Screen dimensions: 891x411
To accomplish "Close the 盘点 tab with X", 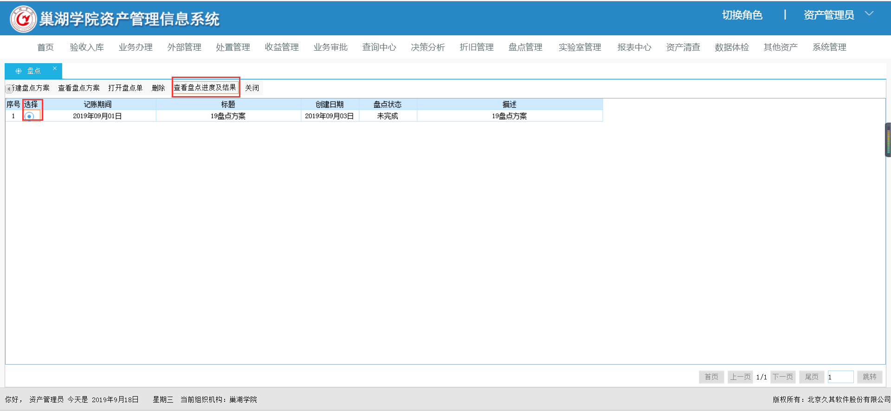I will [55, 68].
